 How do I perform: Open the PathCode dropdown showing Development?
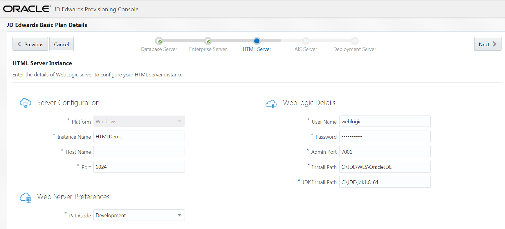point(139,215)
